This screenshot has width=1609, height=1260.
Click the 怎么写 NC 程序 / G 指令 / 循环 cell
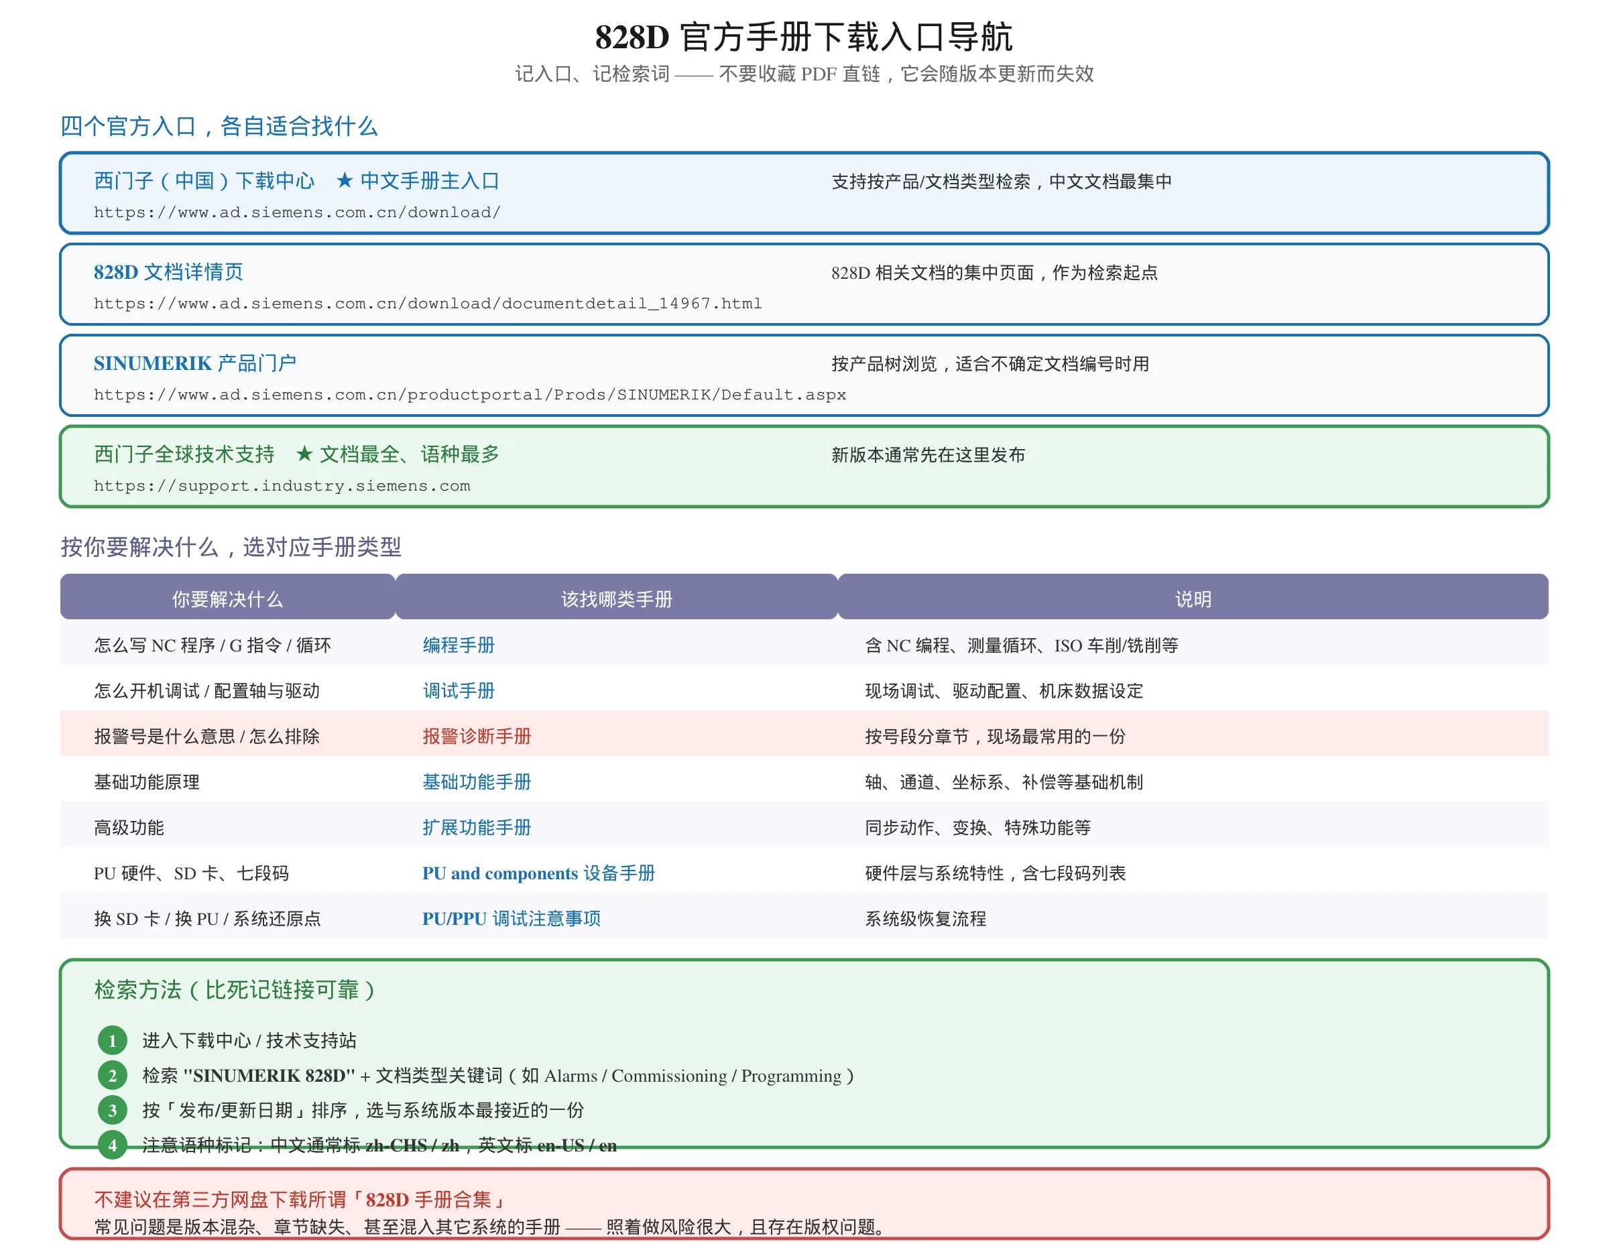coord(213,645)
